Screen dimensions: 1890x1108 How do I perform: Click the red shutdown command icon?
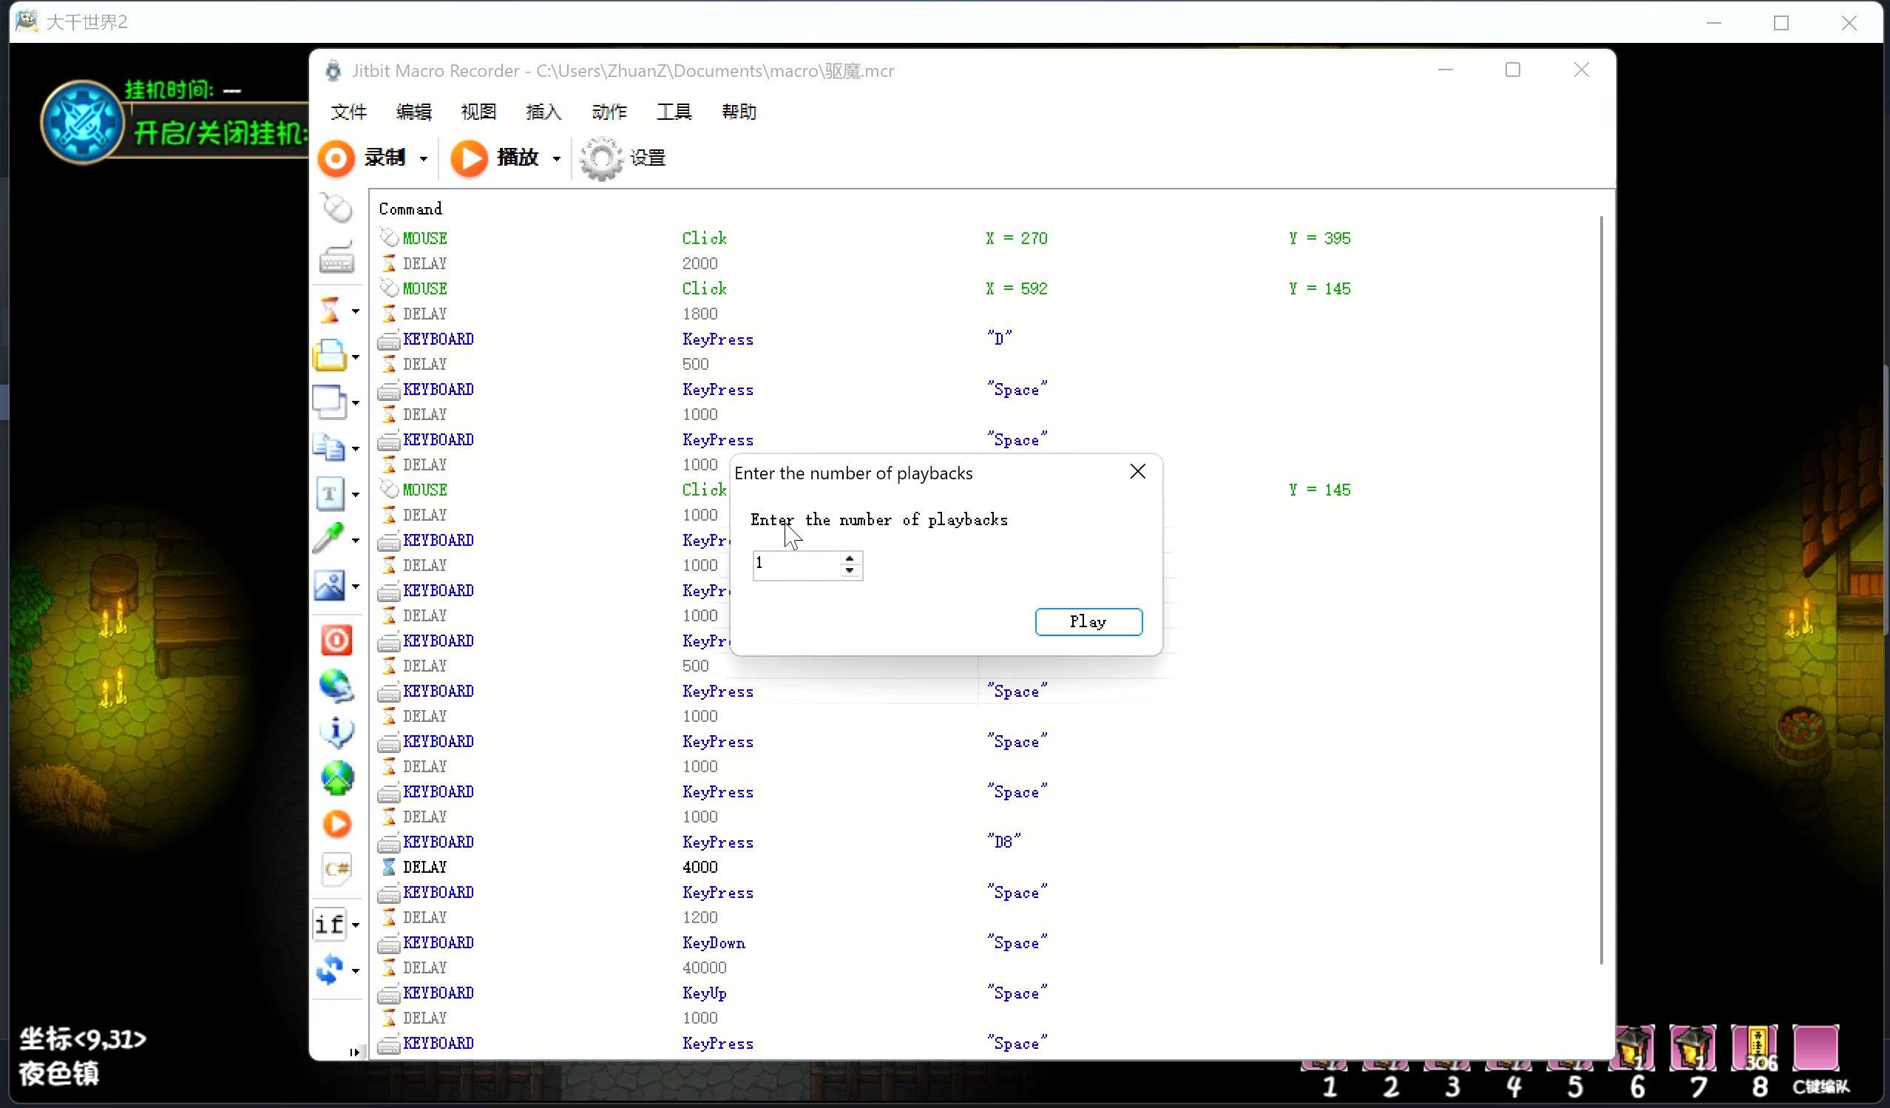[x=336, y=640]
